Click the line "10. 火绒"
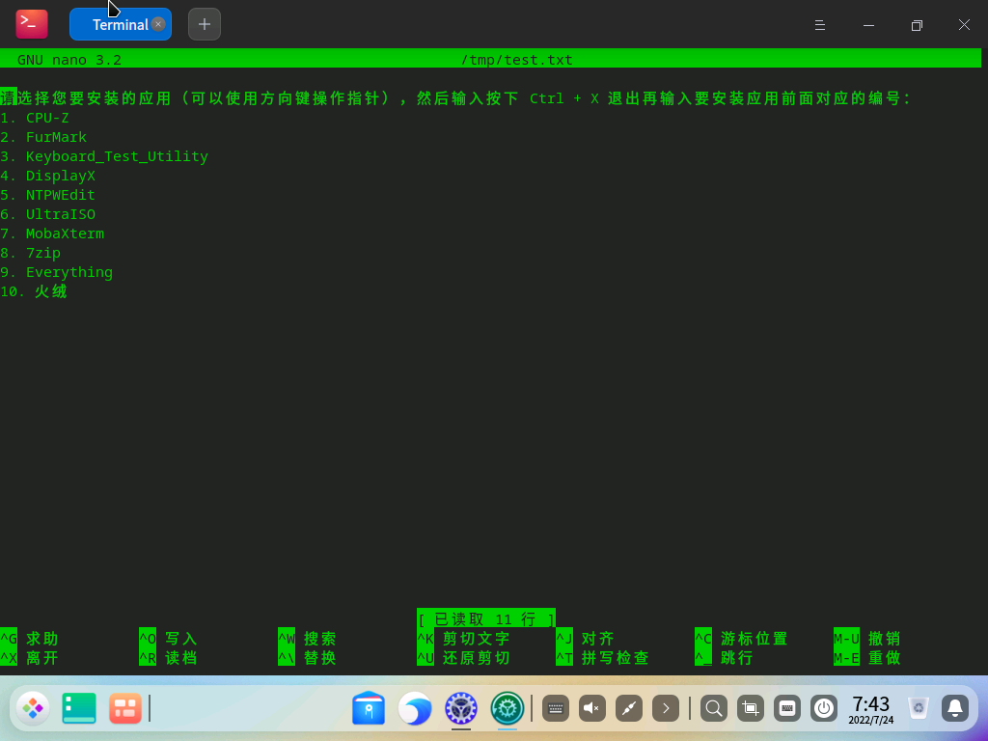Viewport: 988px width, 741px height. click(34, 291)
